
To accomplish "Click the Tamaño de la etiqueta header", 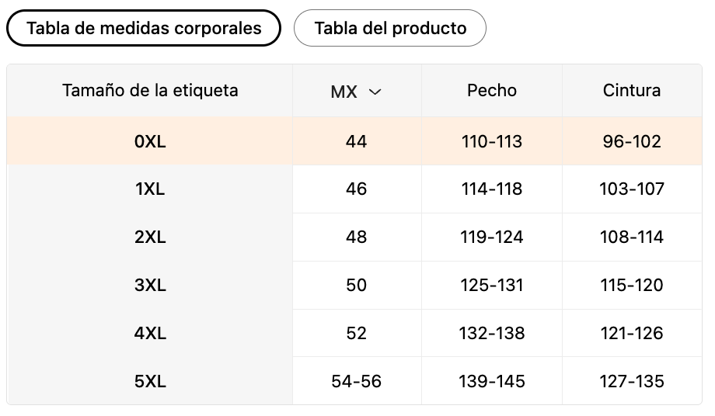I will coord(150,90).
